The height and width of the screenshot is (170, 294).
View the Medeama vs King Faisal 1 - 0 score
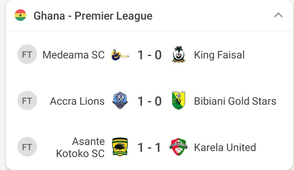click(x=149, y=54)
